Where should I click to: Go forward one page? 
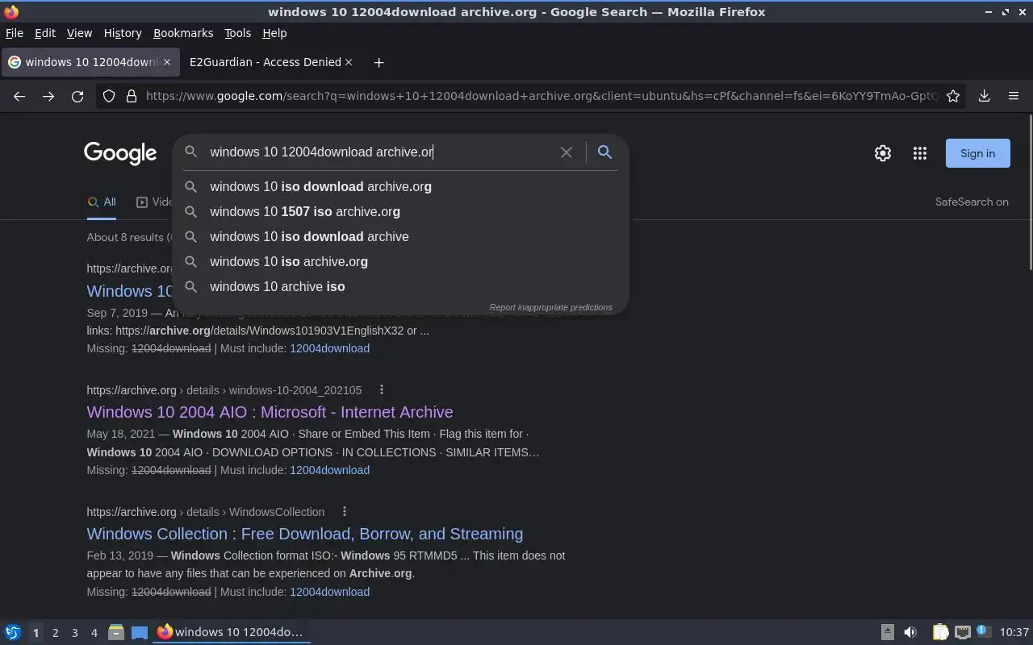(x=48, y=96)
